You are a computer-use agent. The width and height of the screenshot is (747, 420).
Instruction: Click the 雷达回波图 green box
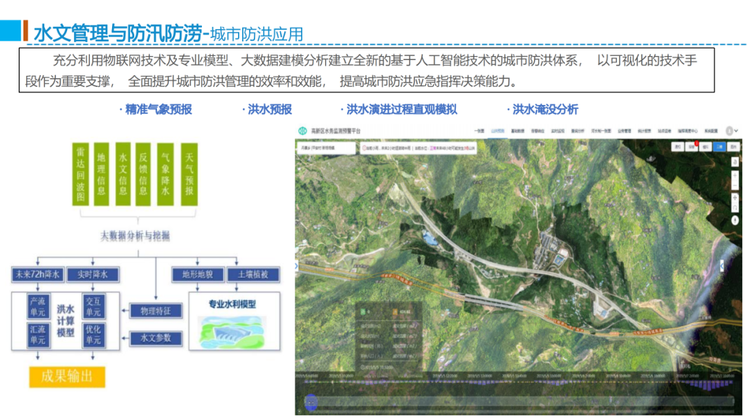click(x=80, y=174)
